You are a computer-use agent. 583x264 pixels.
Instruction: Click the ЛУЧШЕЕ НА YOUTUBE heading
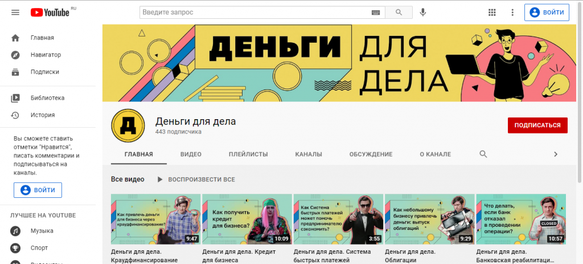[x=43, y=216]
